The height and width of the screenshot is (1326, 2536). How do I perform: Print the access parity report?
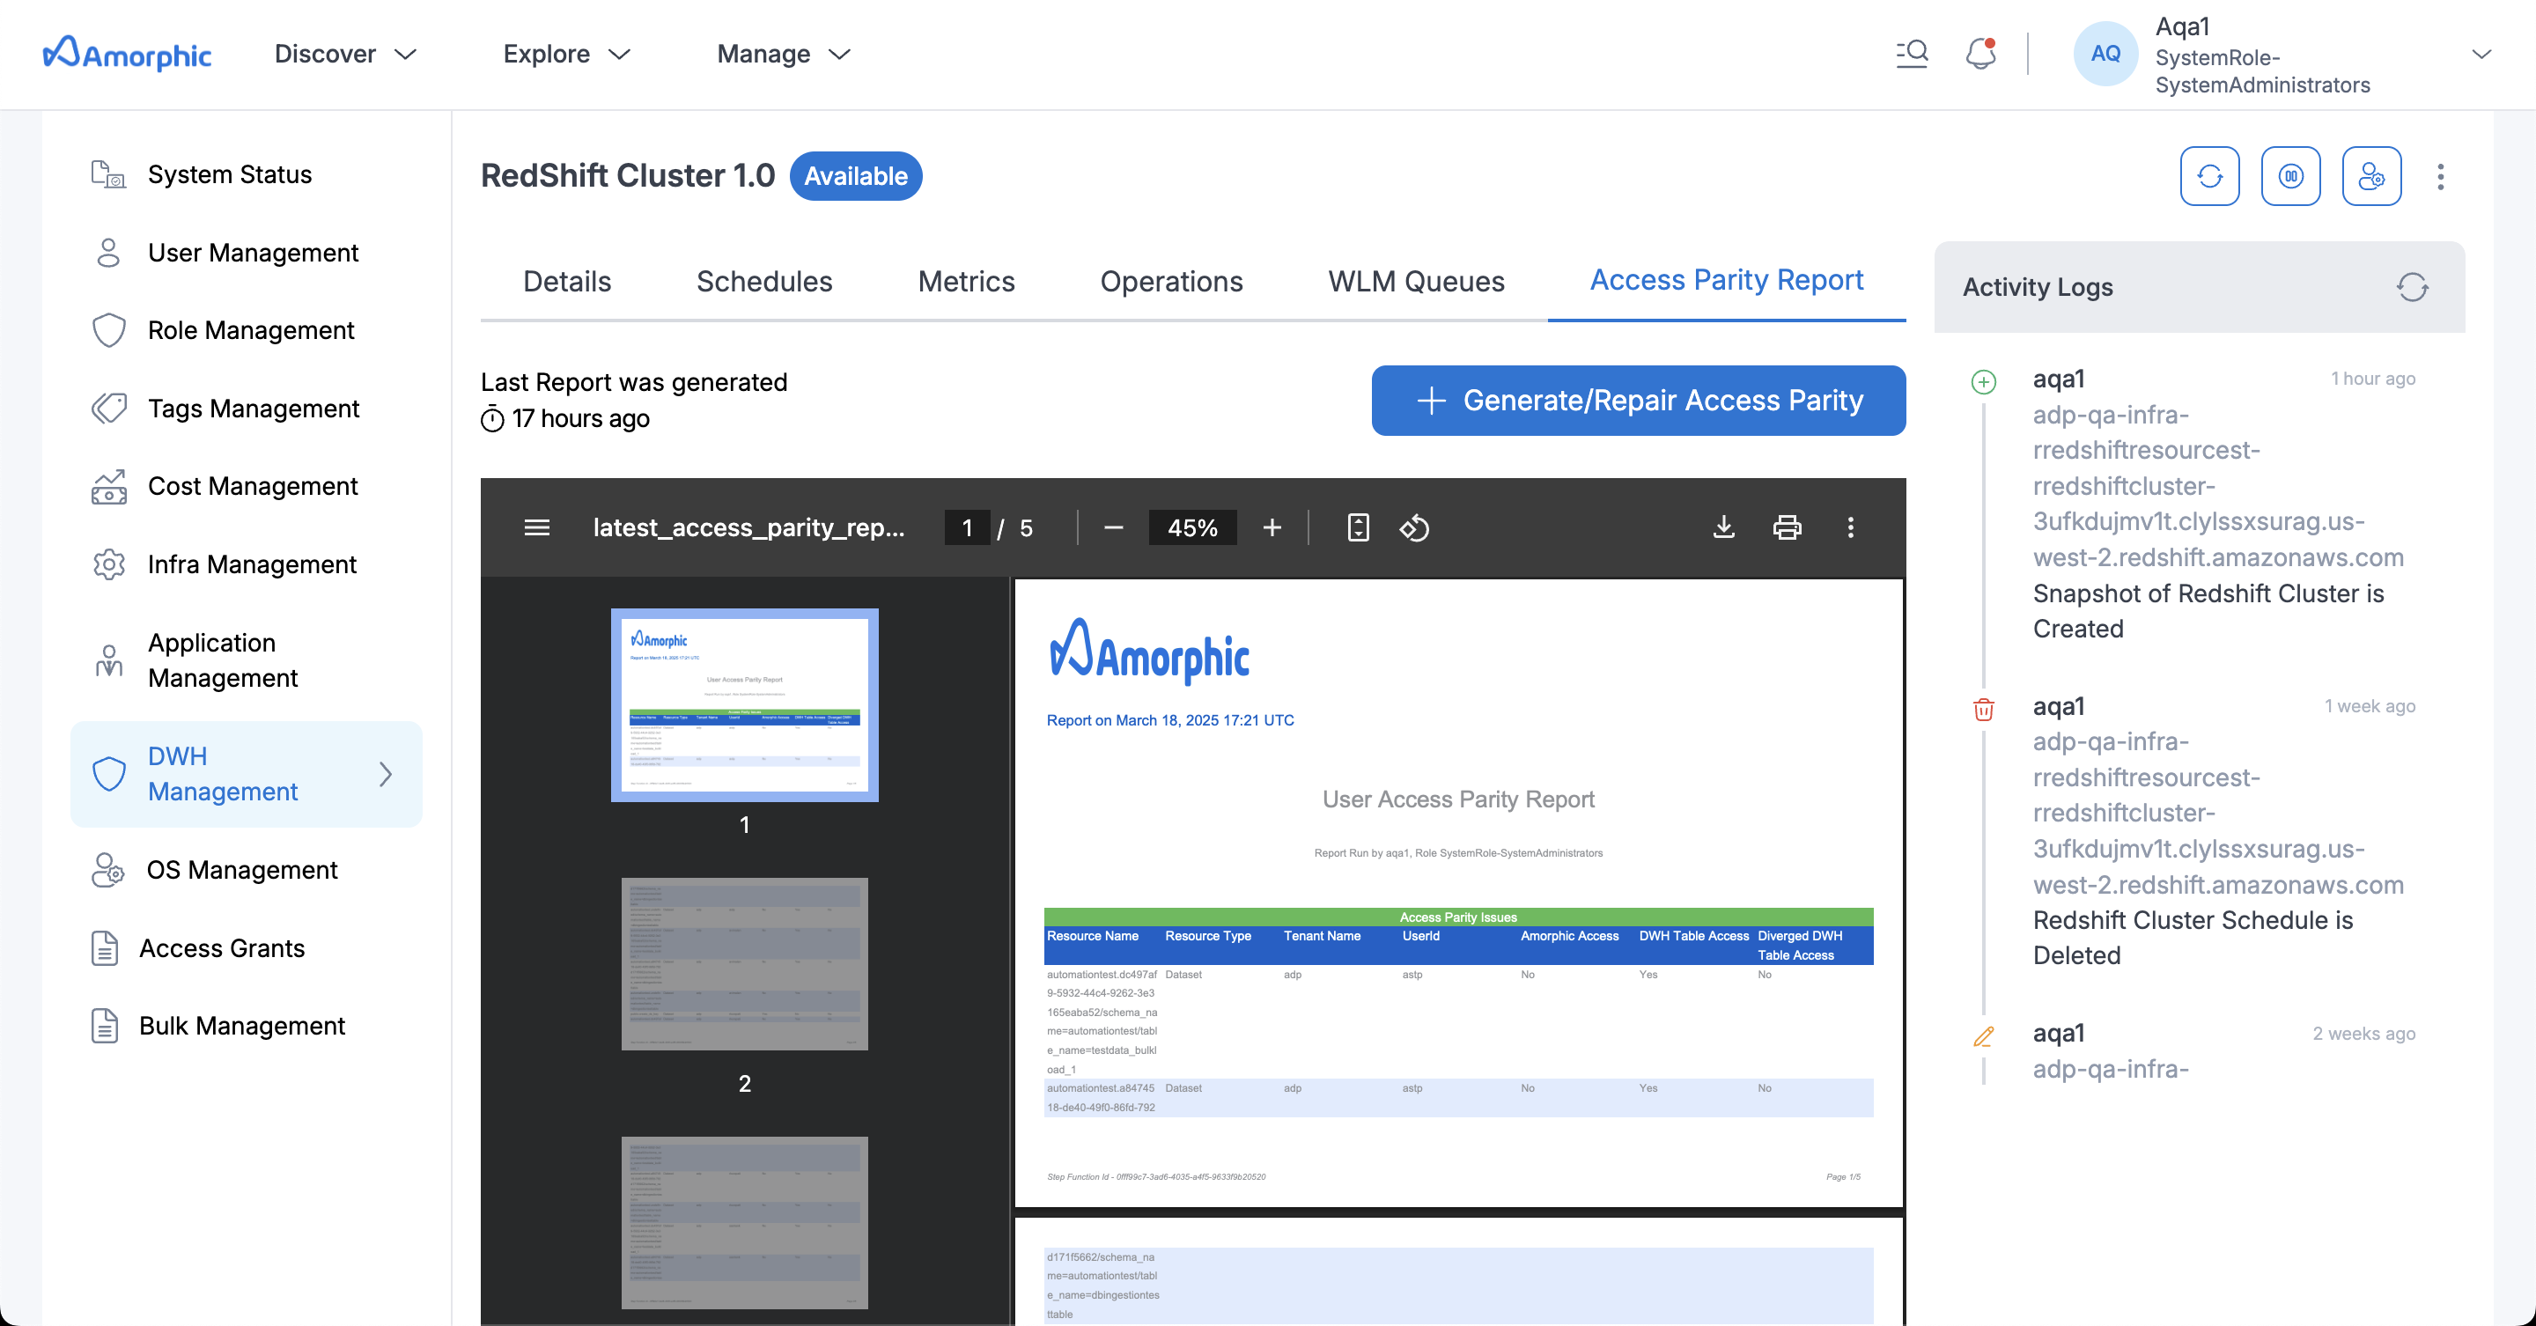pyautogui.click(x=1788, y=527)
